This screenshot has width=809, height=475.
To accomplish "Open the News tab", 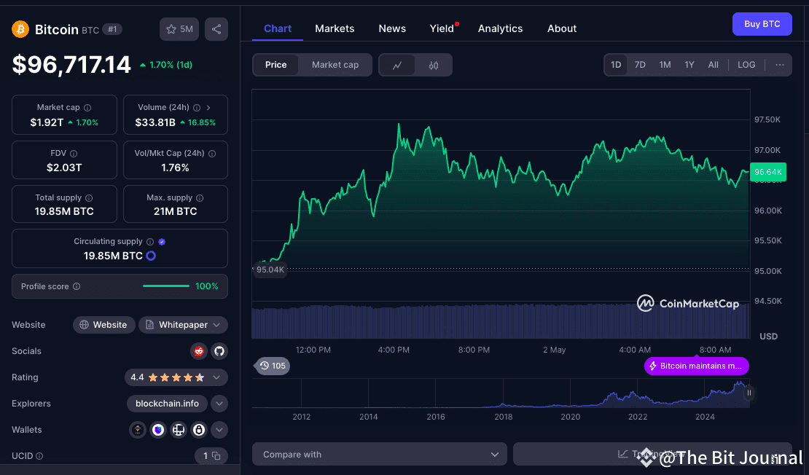I will 392,29.
